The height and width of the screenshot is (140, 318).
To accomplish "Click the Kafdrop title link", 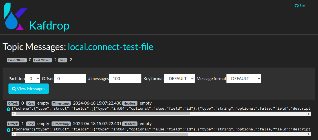I will tap(49, 26).
